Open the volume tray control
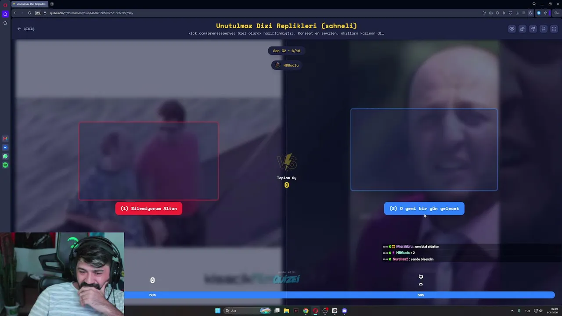This screenshot has height=316, width=562. pyautogui.click(x=541, y=311)
